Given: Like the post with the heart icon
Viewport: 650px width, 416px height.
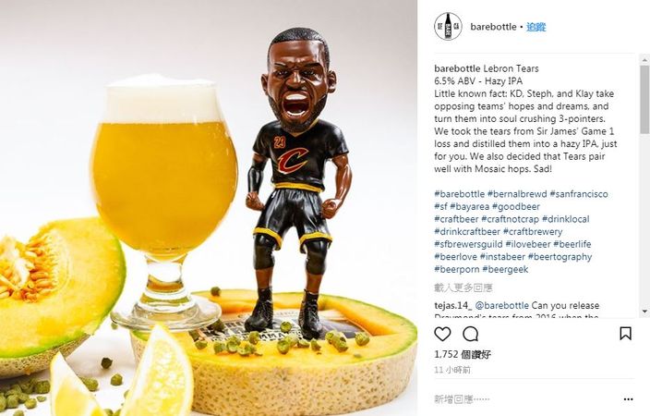Looking at the screenshot, I should (x=442, y=334).
